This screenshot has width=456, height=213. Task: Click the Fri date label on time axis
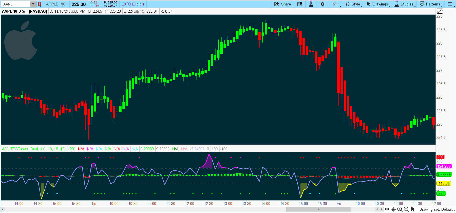339,204
